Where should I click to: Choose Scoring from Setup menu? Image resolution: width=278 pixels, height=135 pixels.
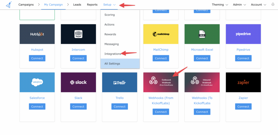120,15
